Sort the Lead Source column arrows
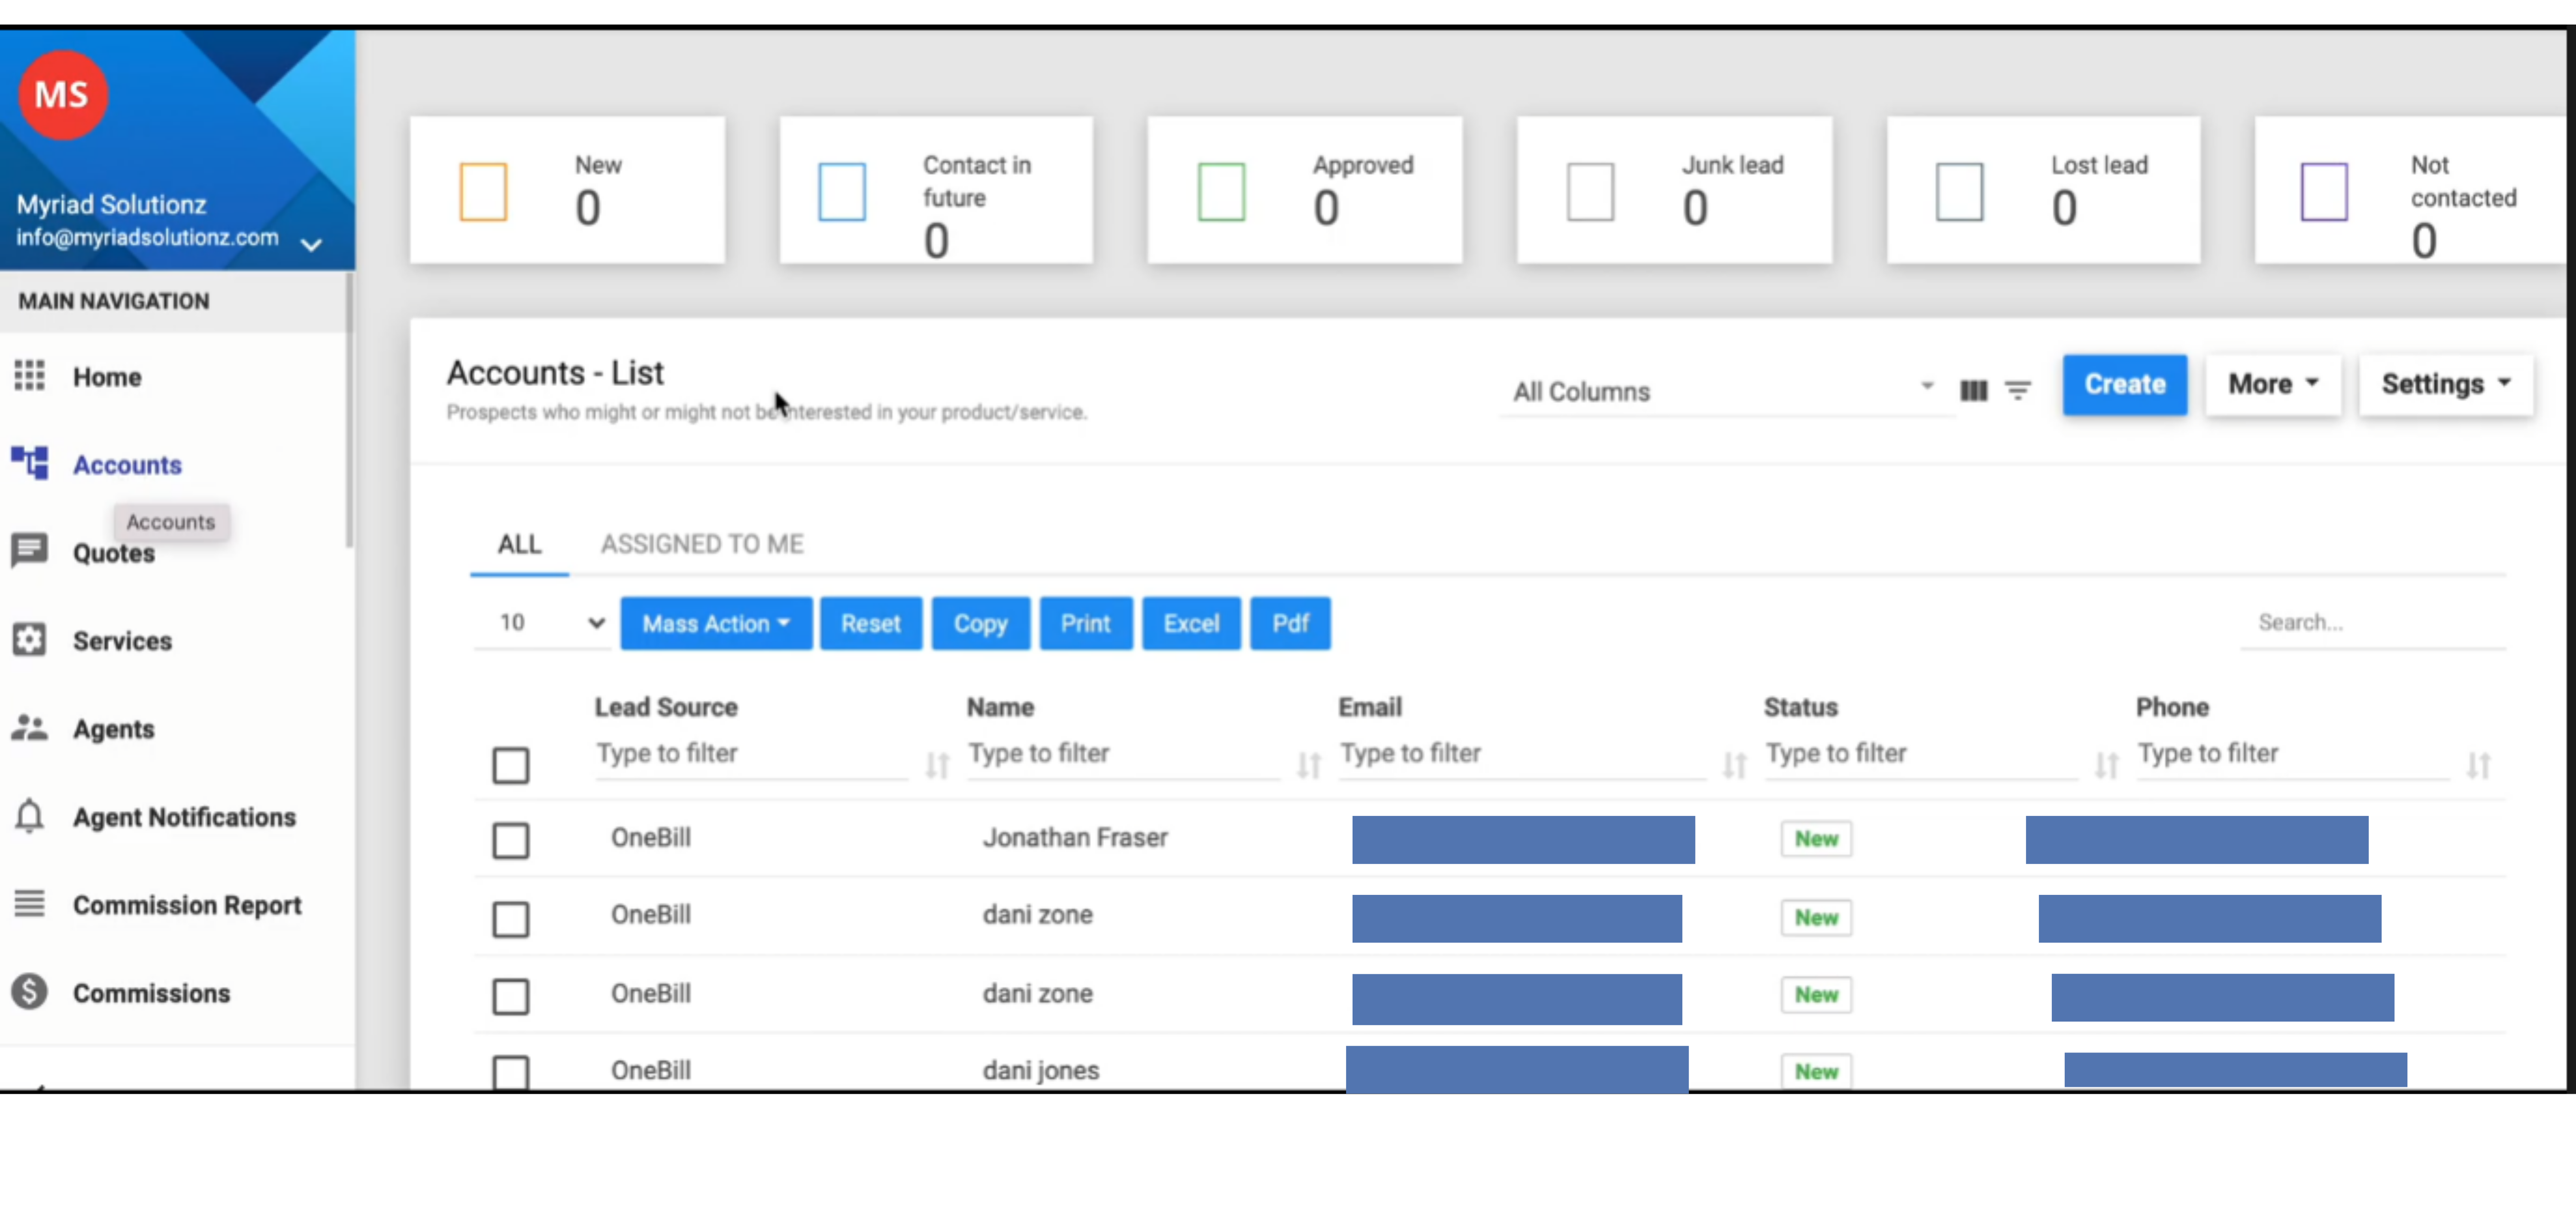Image resolution: width=2576 pixels, height=1208 pixels. pos(936,765)
